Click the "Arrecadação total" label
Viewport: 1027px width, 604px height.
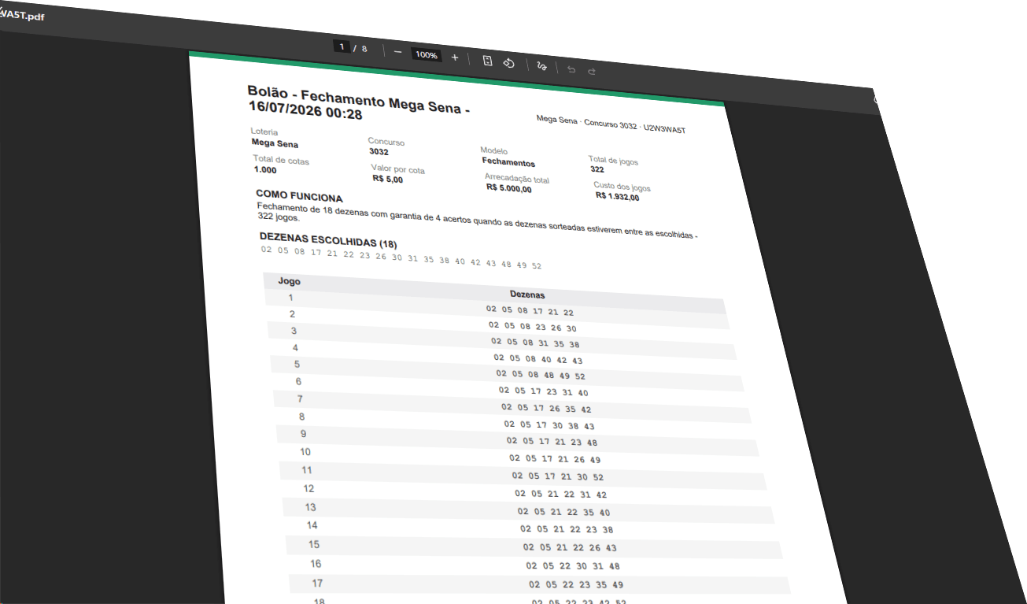(x=517, y=179)
